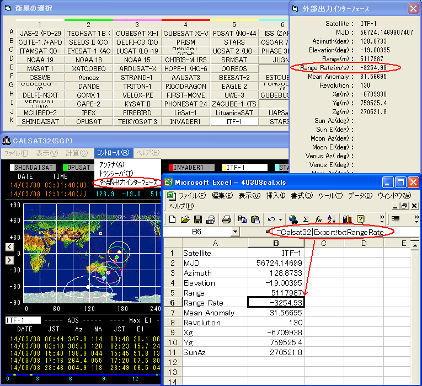Screen dimensions: 422x386
Task: Click the Excel vertical scrollbar up arrow
Action: [x=415, y=245]
